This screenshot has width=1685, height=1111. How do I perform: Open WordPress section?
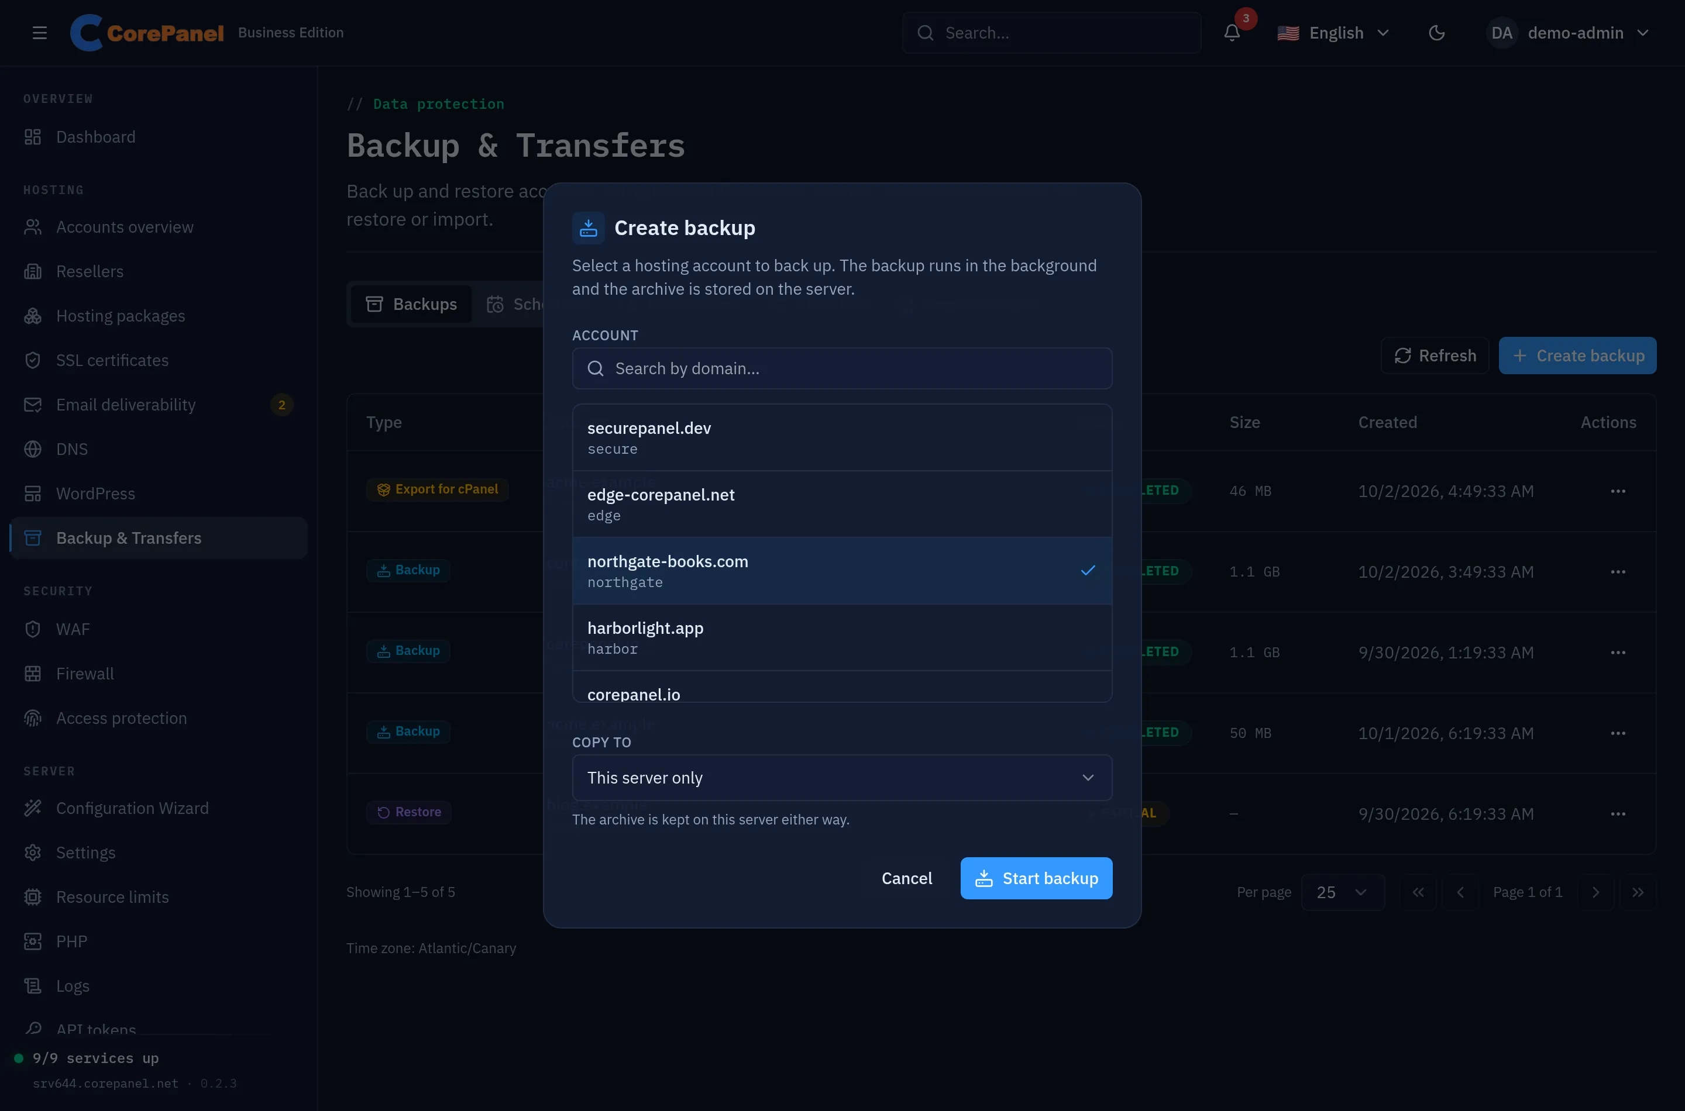(159, 493)
